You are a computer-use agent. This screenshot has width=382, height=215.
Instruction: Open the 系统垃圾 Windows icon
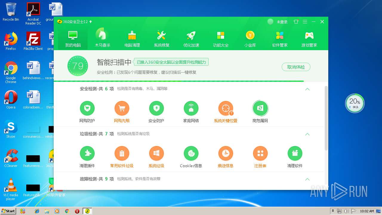pos(156,153)
